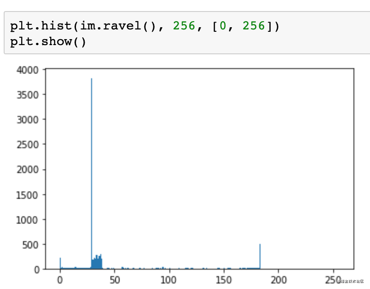This screenshot has width=370, height=289.
Task: Click the y-axis label 3000
Action: [x=27, y=120]
